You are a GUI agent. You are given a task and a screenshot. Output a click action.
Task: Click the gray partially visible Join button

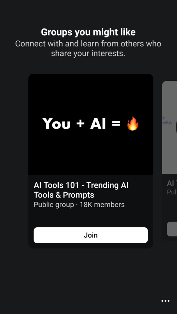tap(172, 229)
